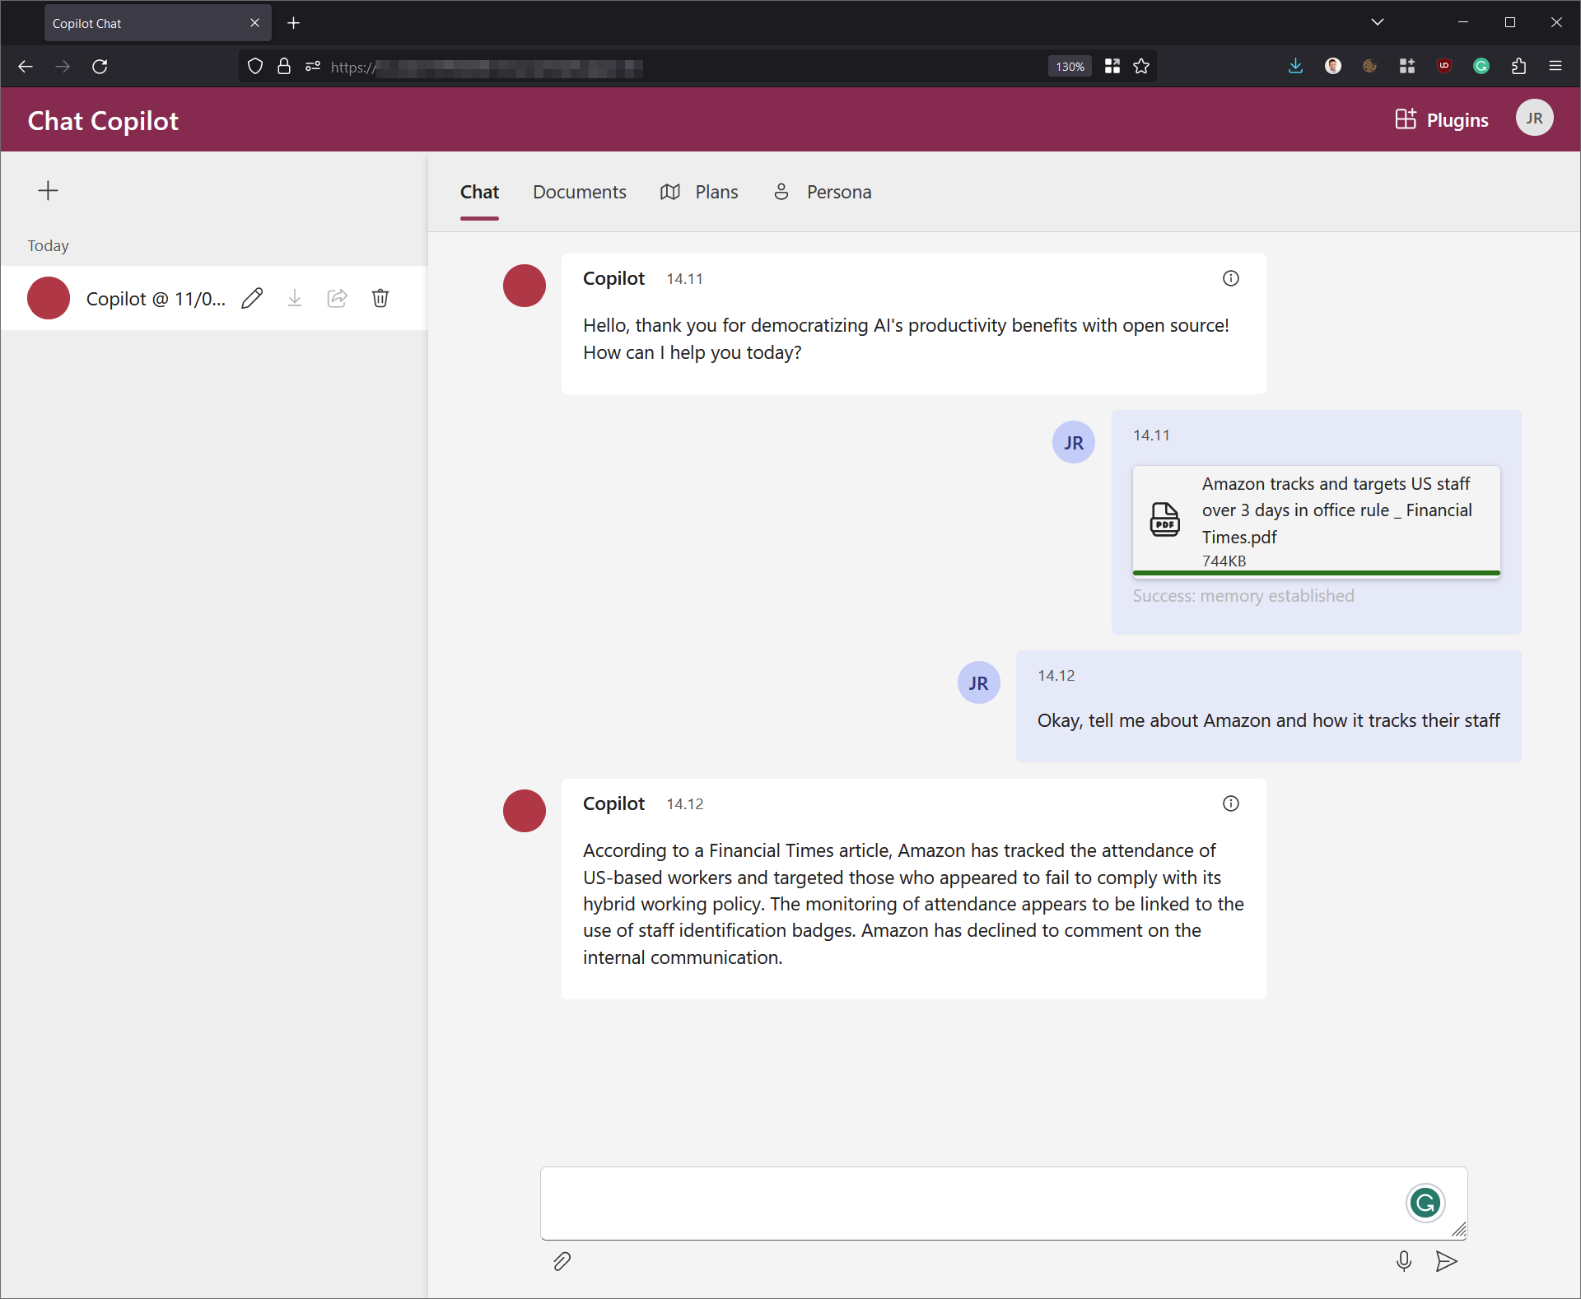Reload the current browser page

pyautogui.click(x=100, y=67)
